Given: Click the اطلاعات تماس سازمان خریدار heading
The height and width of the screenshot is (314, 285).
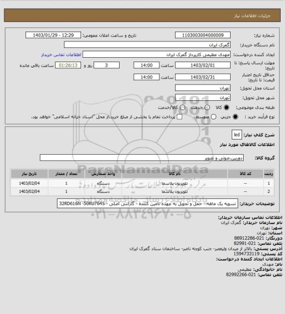Looking at the screenshot, I should 250,218.
